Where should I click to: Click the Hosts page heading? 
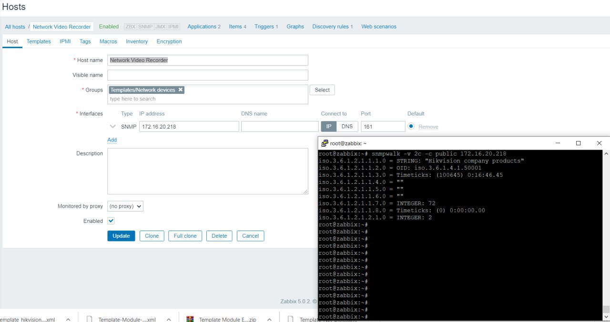click(x=14, y=7)
